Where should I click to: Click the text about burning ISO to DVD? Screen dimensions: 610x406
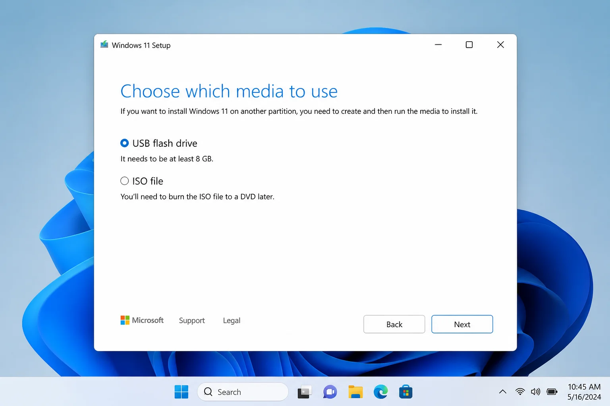click(x=197, y=197)
